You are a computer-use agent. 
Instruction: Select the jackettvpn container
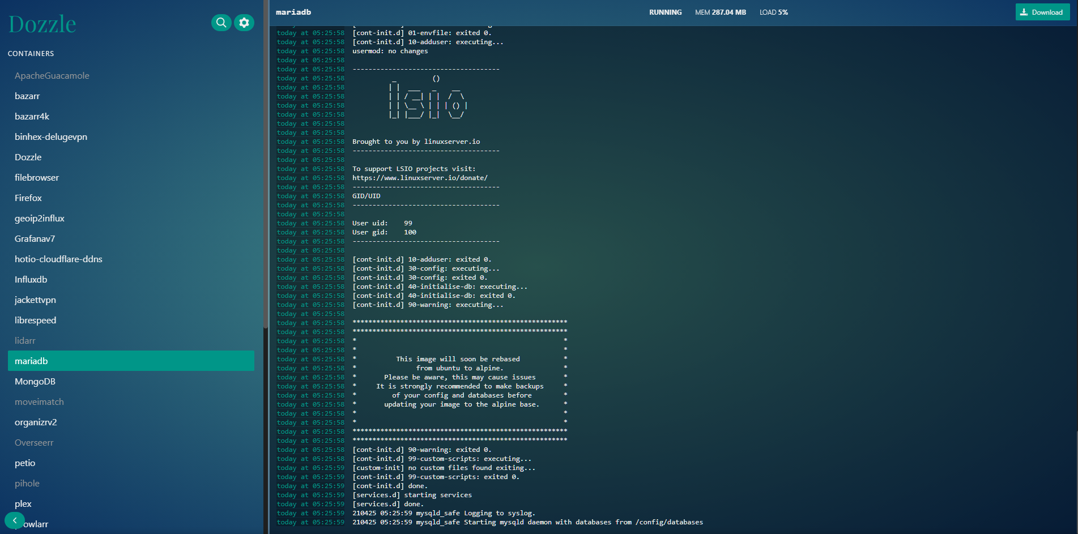click(x=35, y=300)
